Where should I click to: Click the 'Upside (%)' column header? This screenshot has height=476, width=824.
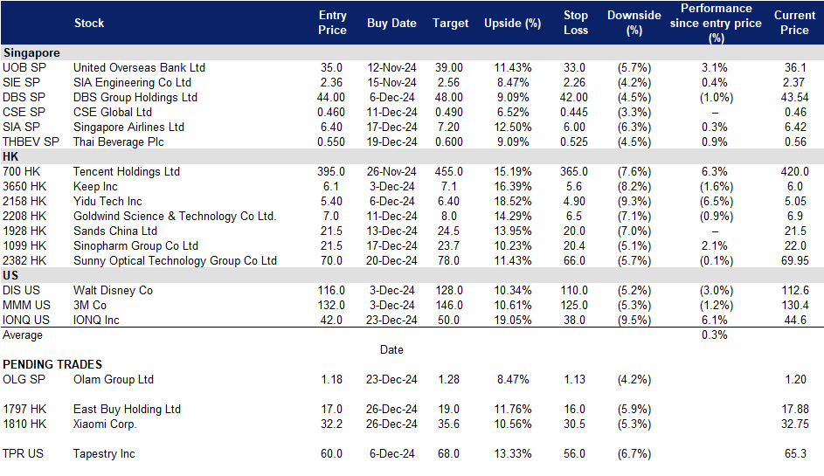[512, 23]
